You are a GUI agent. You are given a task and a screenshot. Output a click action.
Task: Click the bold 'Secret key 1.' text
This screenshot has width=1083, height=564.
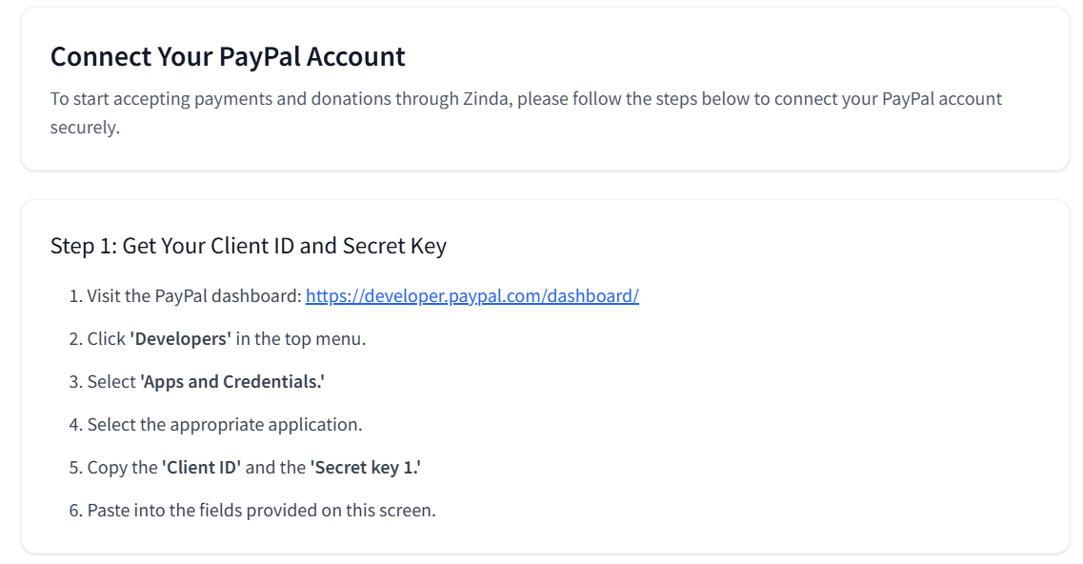(366, 467)
